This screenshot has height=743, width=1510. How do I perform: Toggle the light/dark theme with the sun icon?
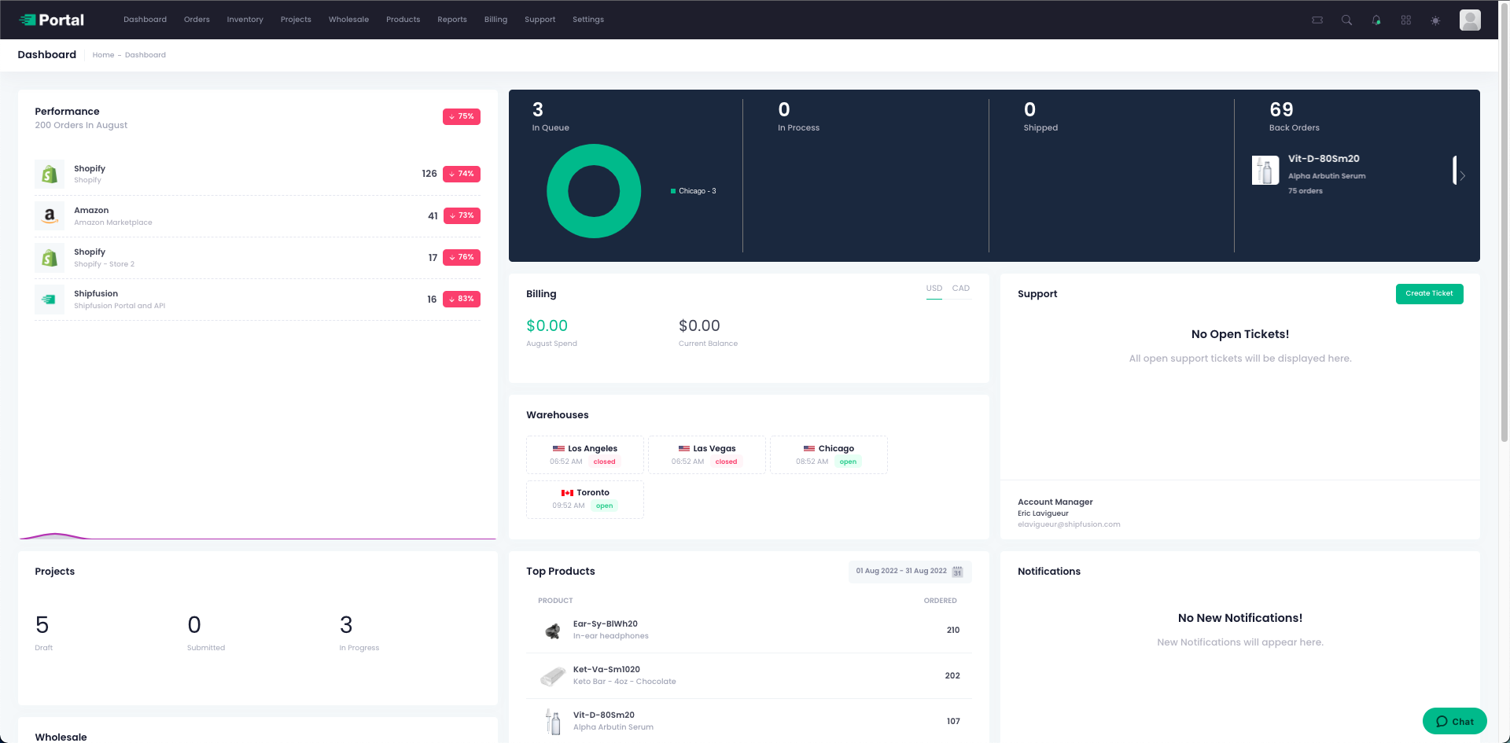[1435, 20]
